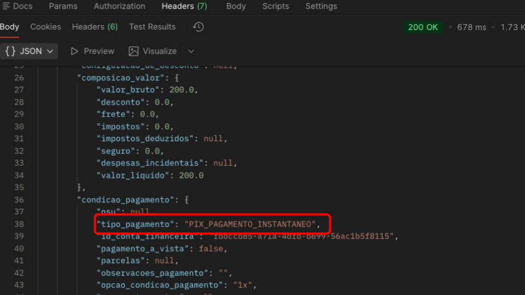Click the Visualize button

pyautogui.click(x=153, y=51)
